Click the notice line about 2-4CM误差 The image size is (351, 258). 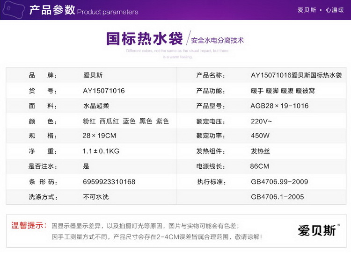(157, 237)
